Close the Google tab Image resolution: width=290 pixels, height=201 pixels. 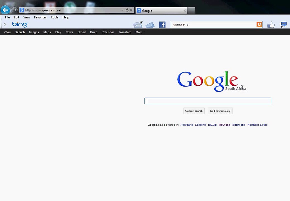[x=185, y=11]
